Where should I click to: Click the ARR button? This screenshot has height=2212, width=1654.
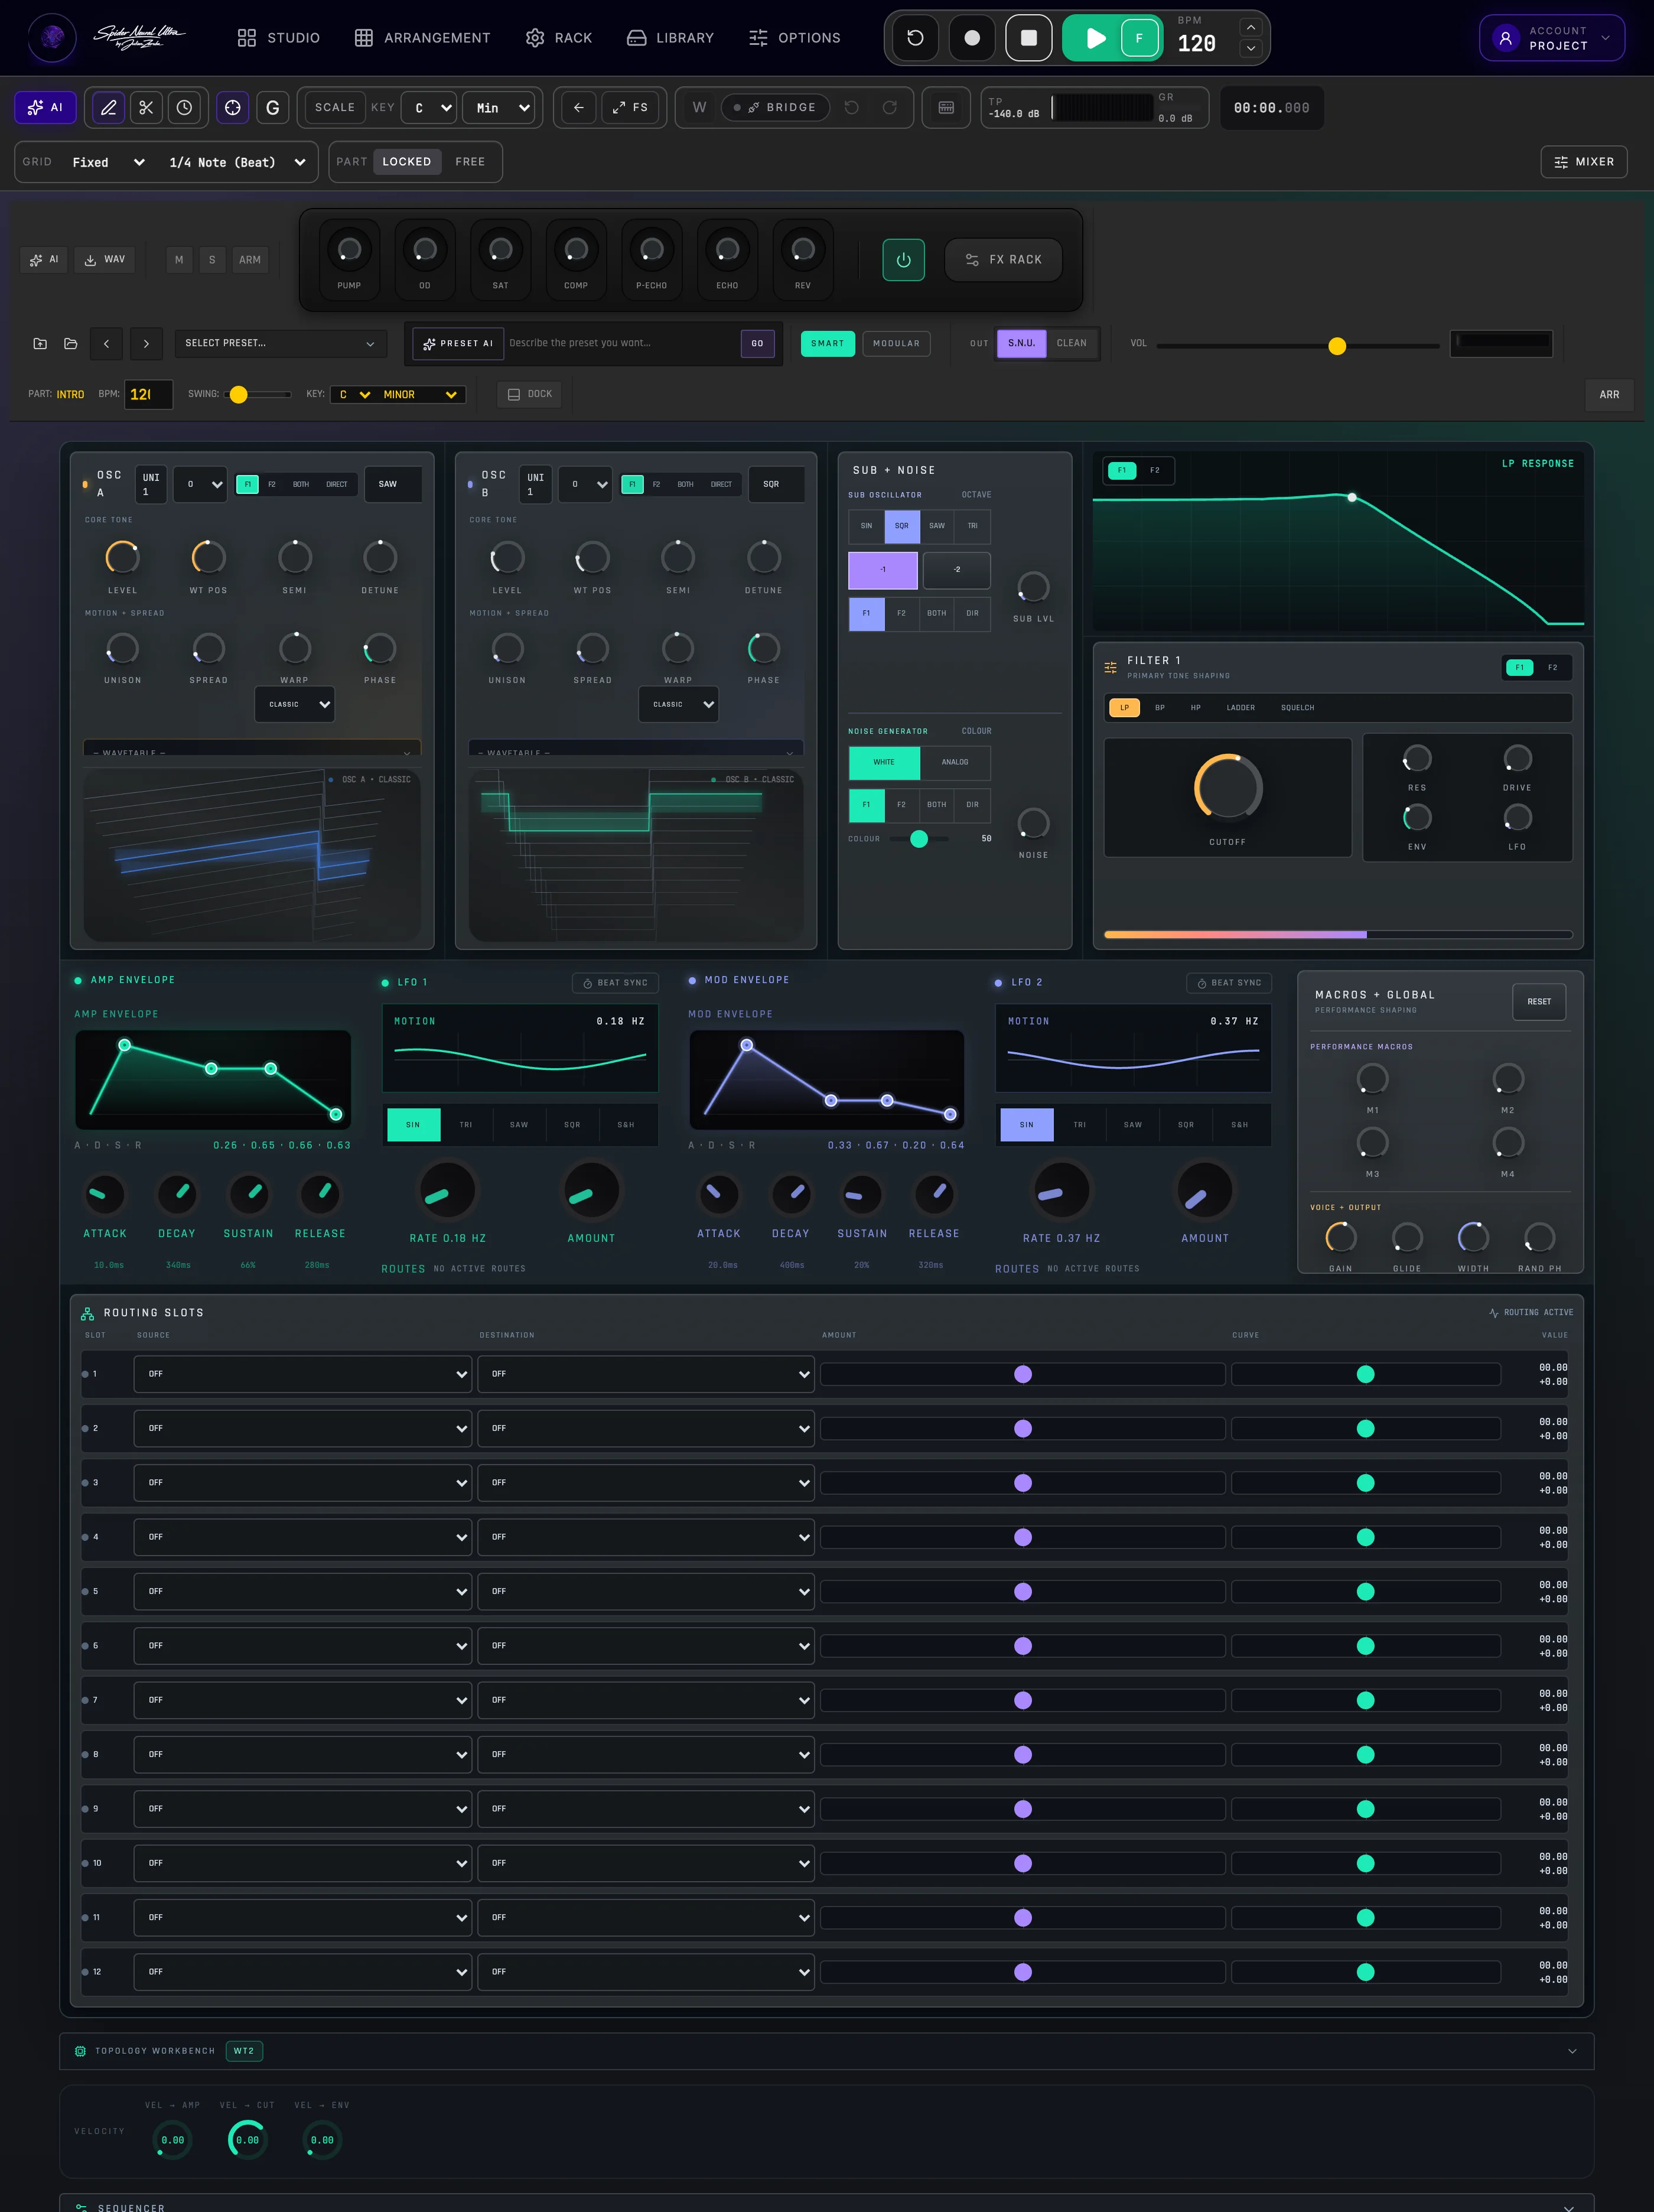click(1609, 395)
